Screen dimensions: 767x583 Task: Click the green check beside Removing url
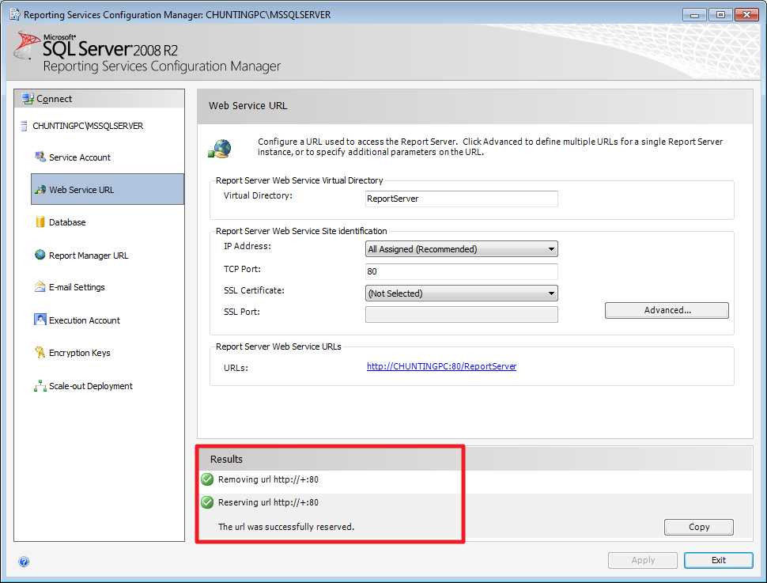tap(207, 479)
